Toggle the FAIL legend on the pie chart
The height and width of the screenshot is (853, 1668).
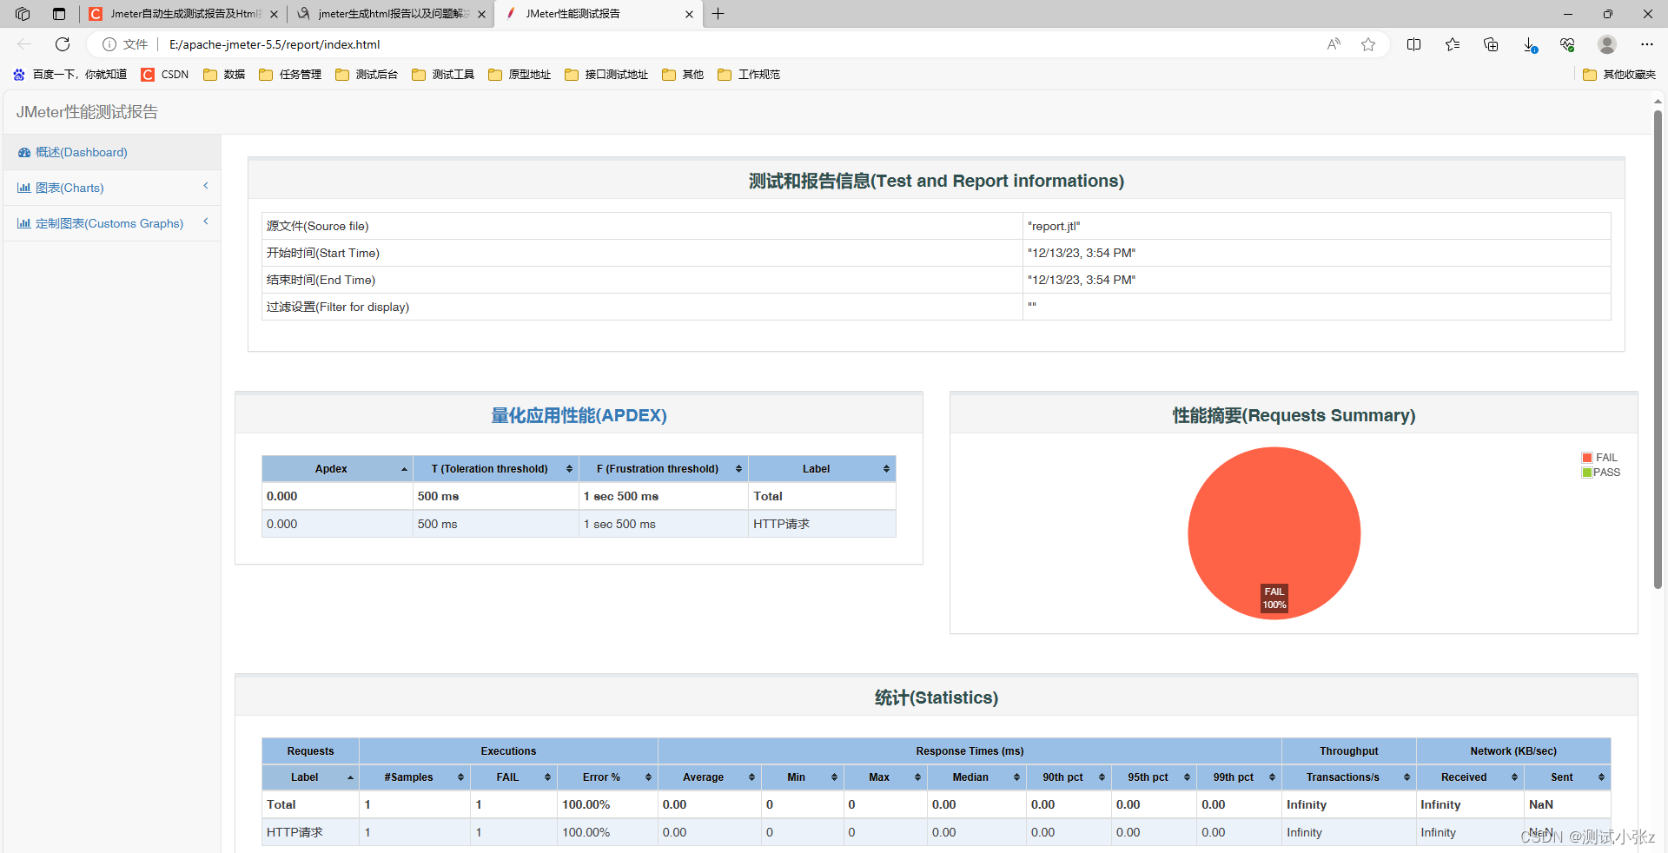[x=1606, y=457]
